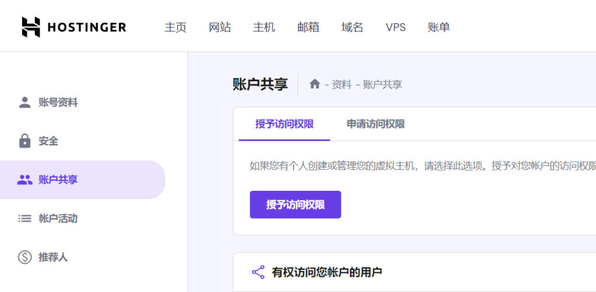Click the 账户共享 breadcrumb text

pos(383,85)
